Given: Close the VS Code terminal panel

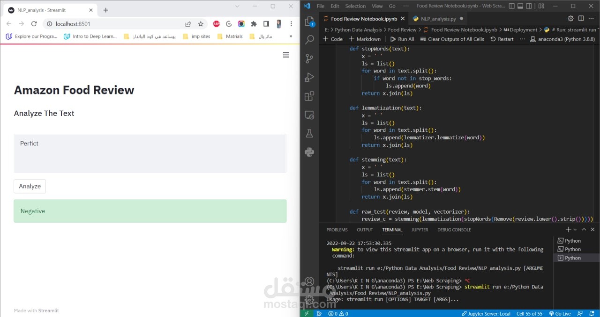Looking at the screenshot, I should click(593, 230).
